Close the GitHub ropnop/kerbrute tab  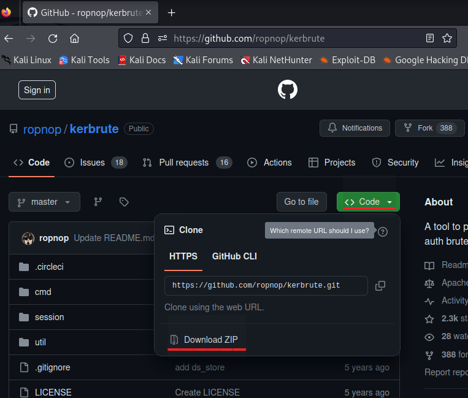(148, 12)
